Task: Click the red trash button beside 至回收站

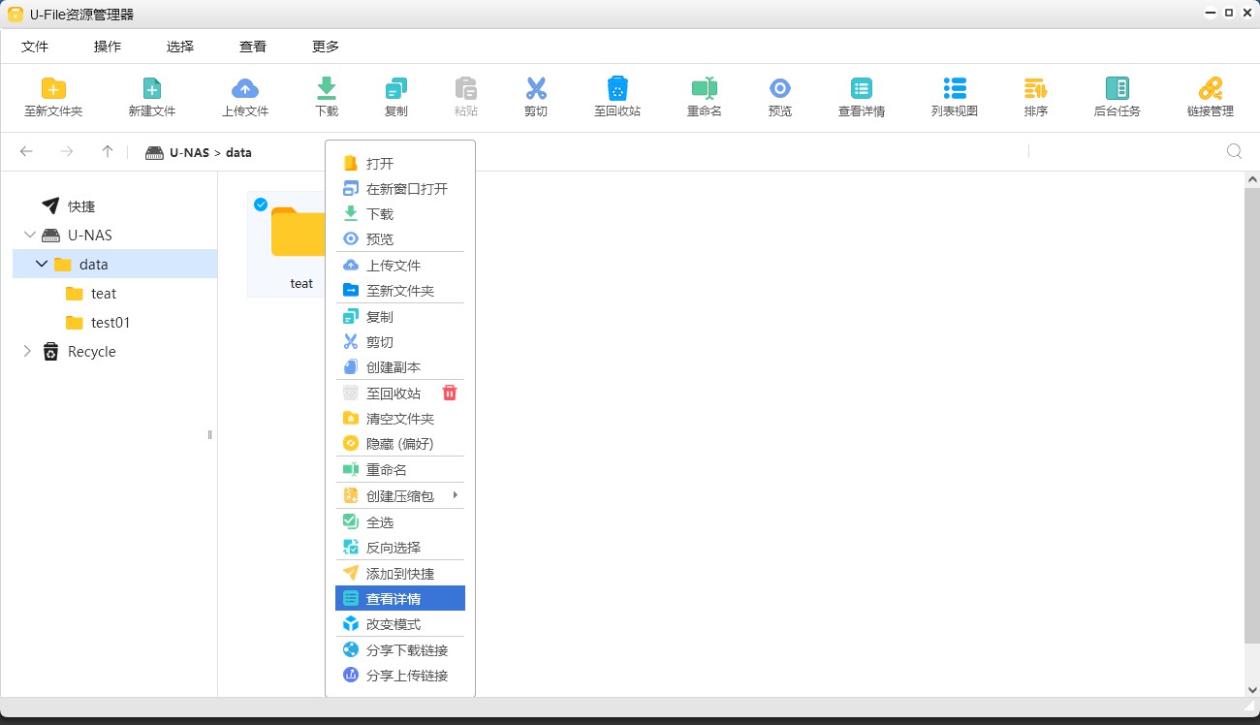Action: pyautogui.click(x=449, y=393)
